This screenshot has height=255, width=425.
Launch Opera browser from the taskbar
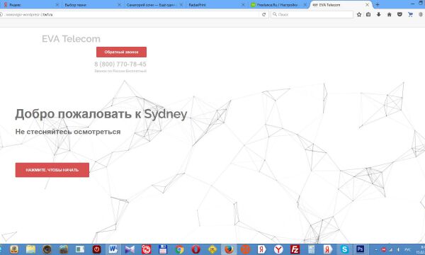pyautogui.click(x=195, y=249)
